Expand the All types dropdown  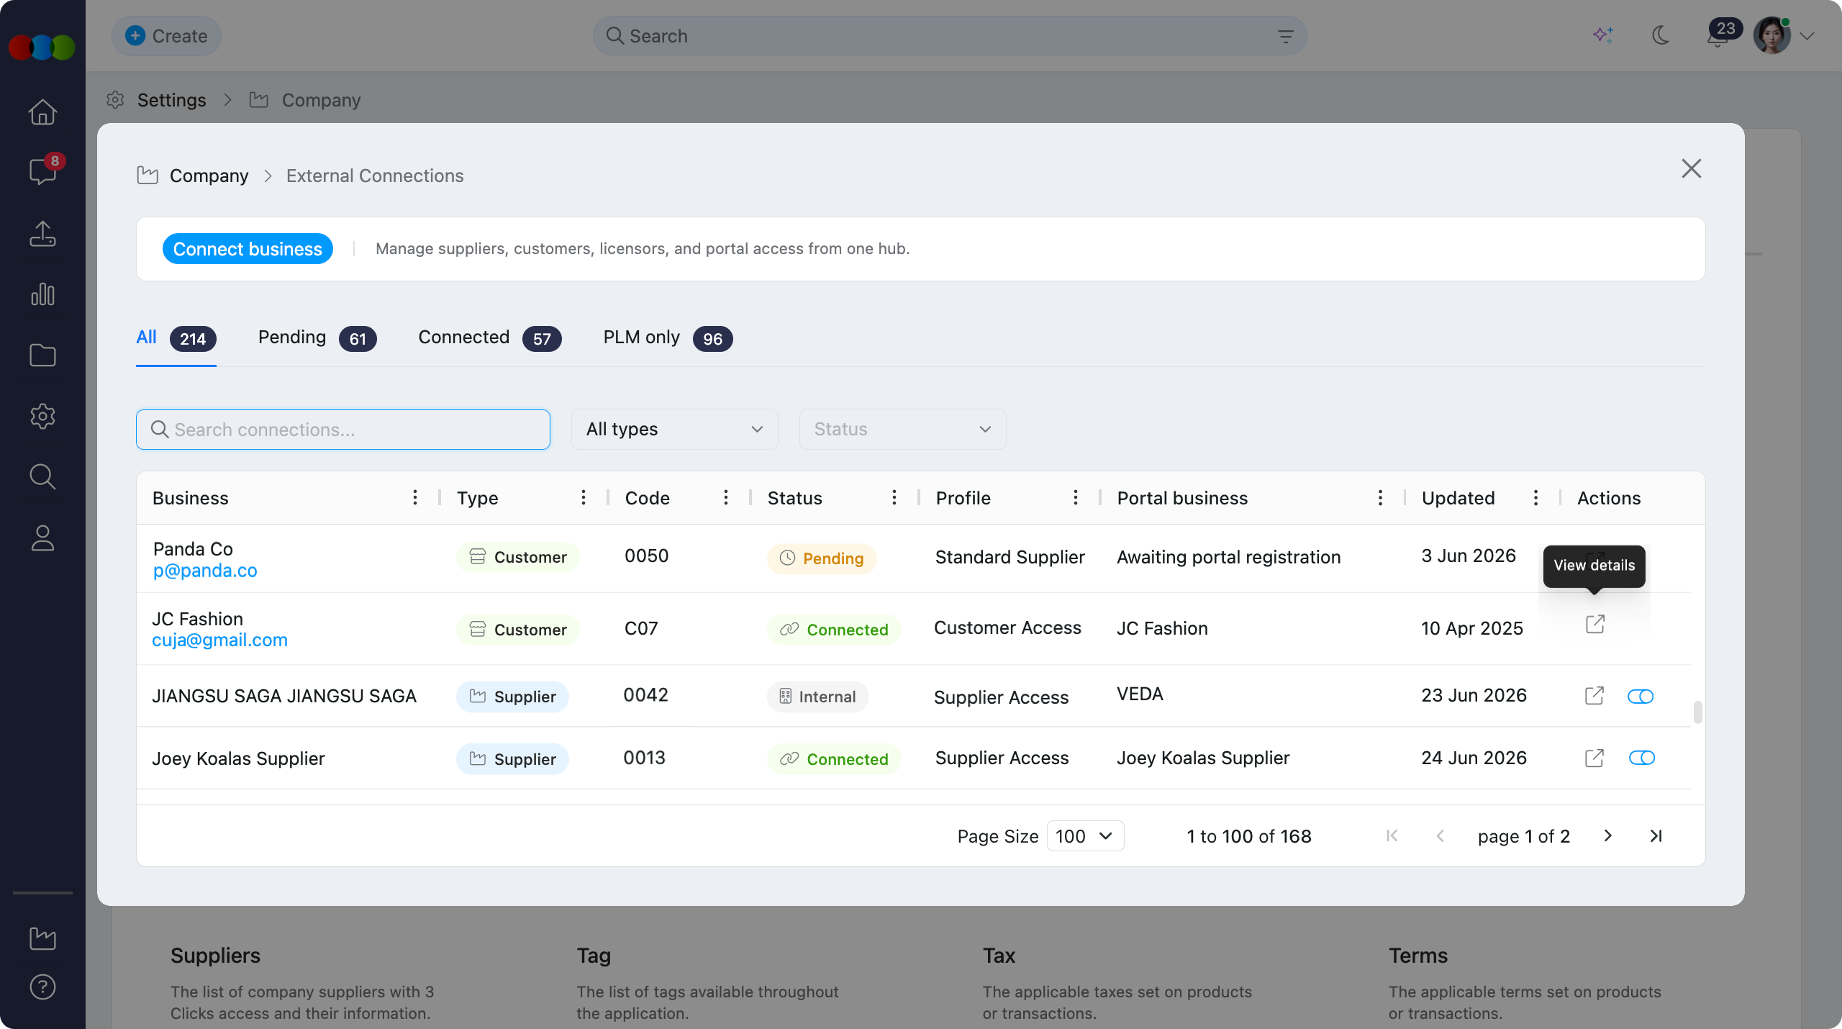pyautogui.click(x=674, y=430)
